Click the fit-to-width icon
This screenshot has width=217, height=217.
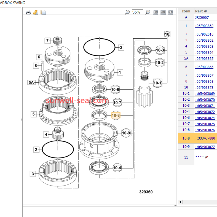(163, 12)
